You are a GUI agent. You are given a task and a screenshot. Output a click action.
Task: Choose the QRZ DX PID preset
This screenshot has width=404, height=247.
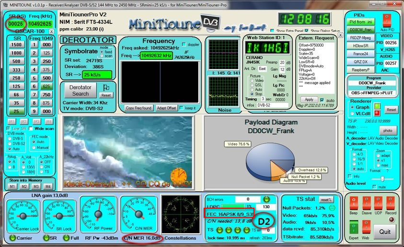pos(360,62)
